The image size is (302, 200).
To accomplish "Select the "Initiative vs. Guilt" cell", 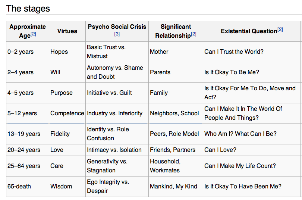I will (x=109, y=93).
